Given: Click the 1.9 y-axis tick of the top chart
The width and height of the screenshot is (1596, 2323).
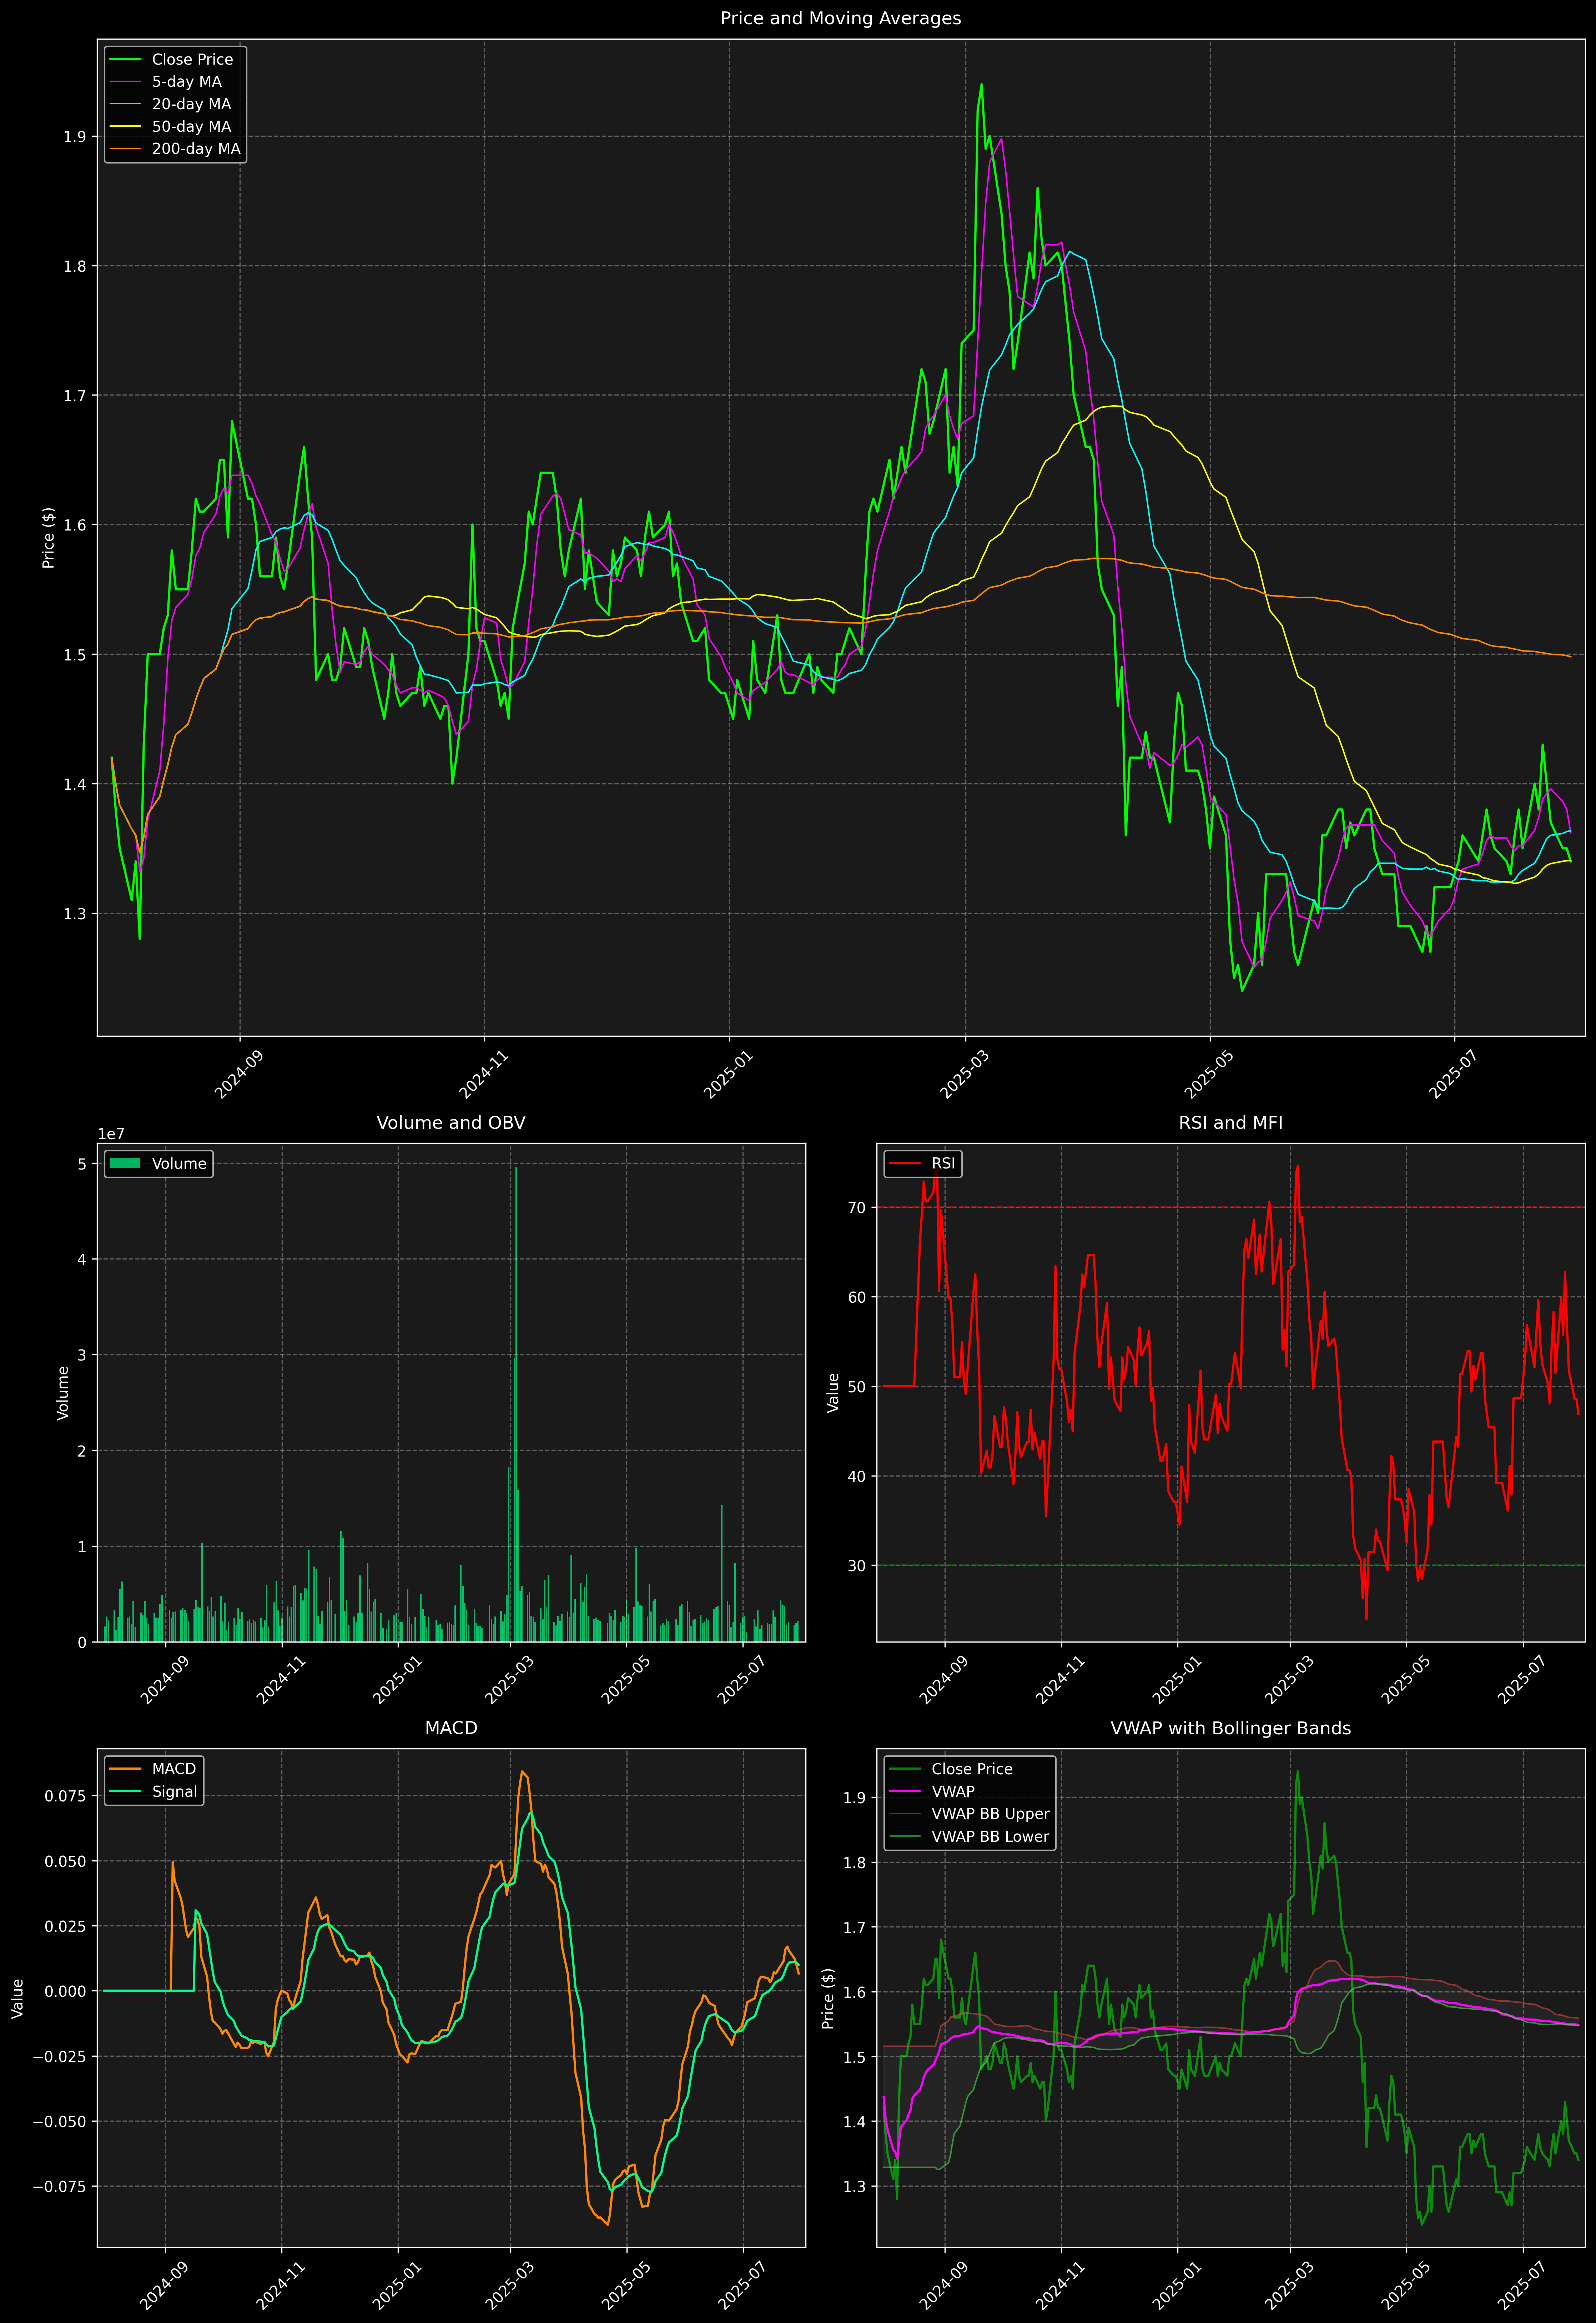Looking at the screenshot, I should [x=75, y=137].
